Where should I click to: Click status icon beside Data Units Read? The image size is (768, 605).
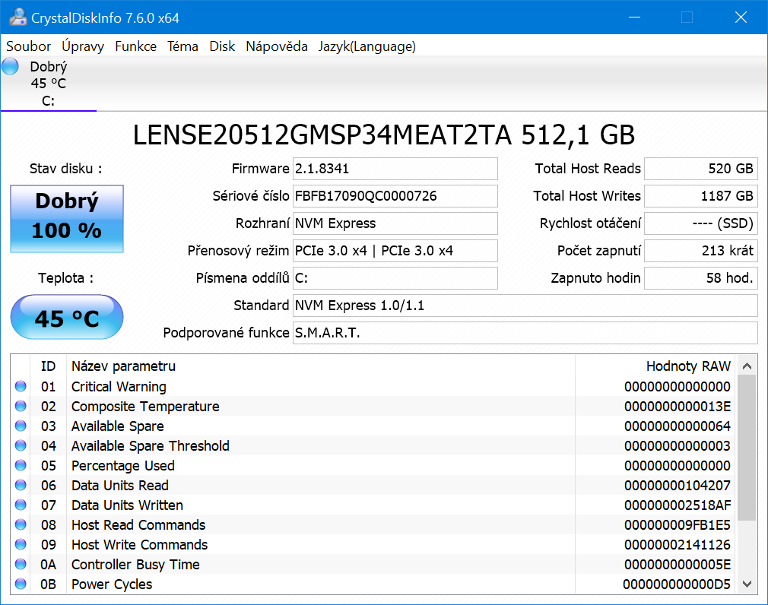pyautogui.click(x=21, y=486)
